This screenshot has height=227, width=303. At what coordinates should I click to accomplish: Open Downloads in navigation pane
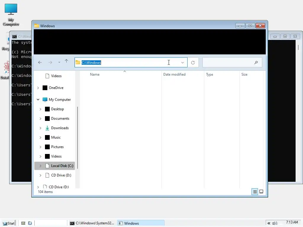[60, 128]
